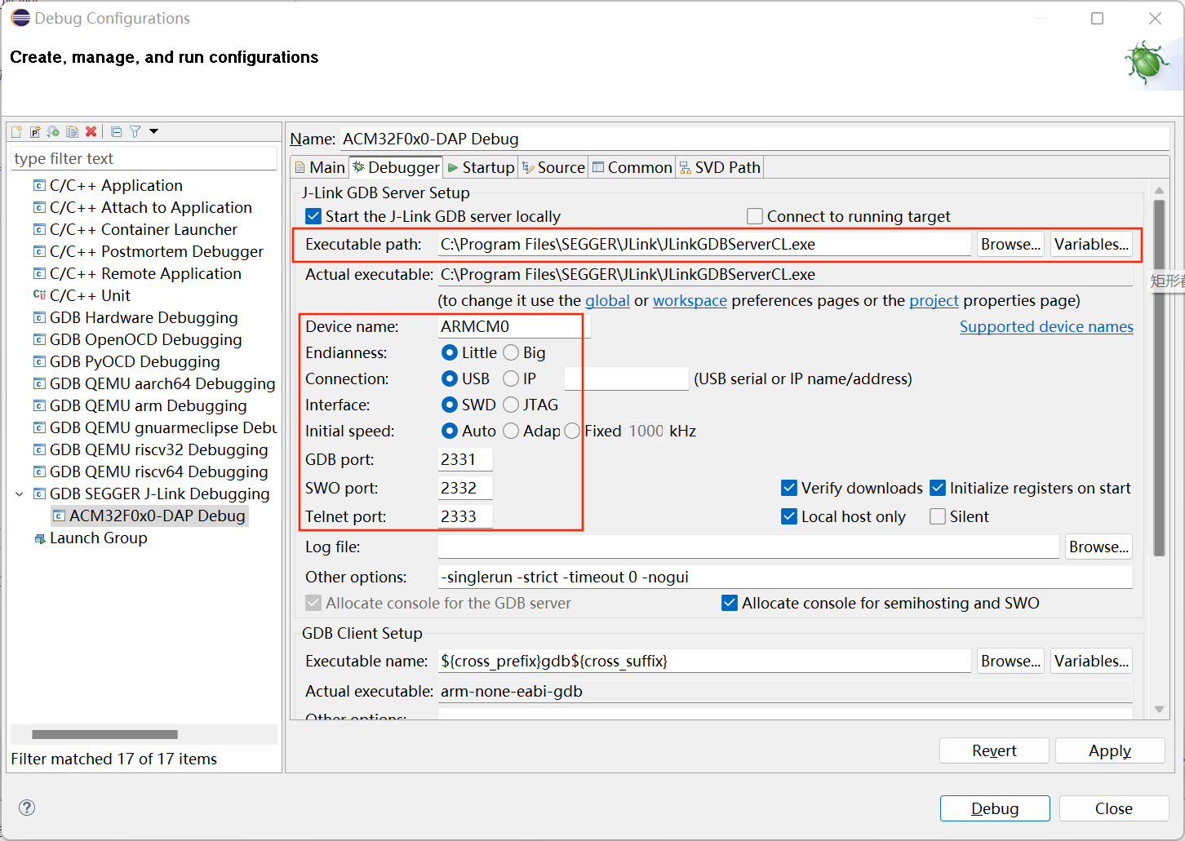Select ACM32F0x0-DAP Debug configuration
Image resolution: width=1185 pixels, height=841 pixels.
(x=157, y=516)
